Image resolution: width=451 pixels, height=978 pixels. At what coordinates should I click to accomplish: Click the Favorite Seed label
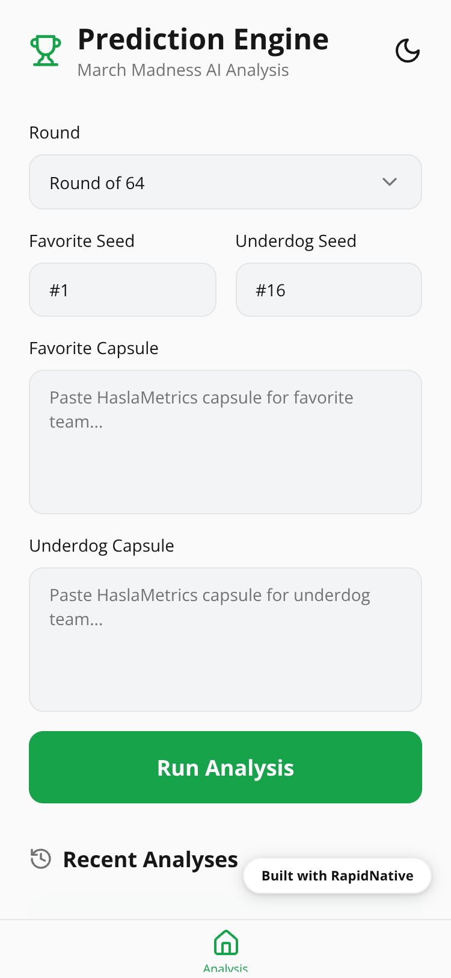(x=82, y=241)
